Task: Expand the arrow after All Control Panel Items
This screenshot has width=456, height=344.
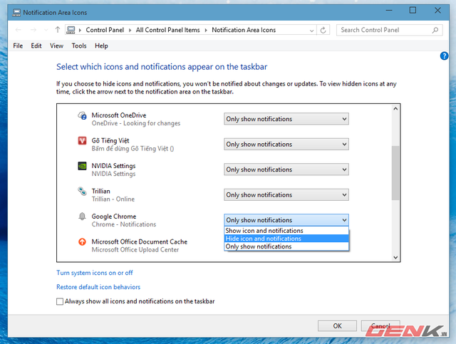Action: 206,30
